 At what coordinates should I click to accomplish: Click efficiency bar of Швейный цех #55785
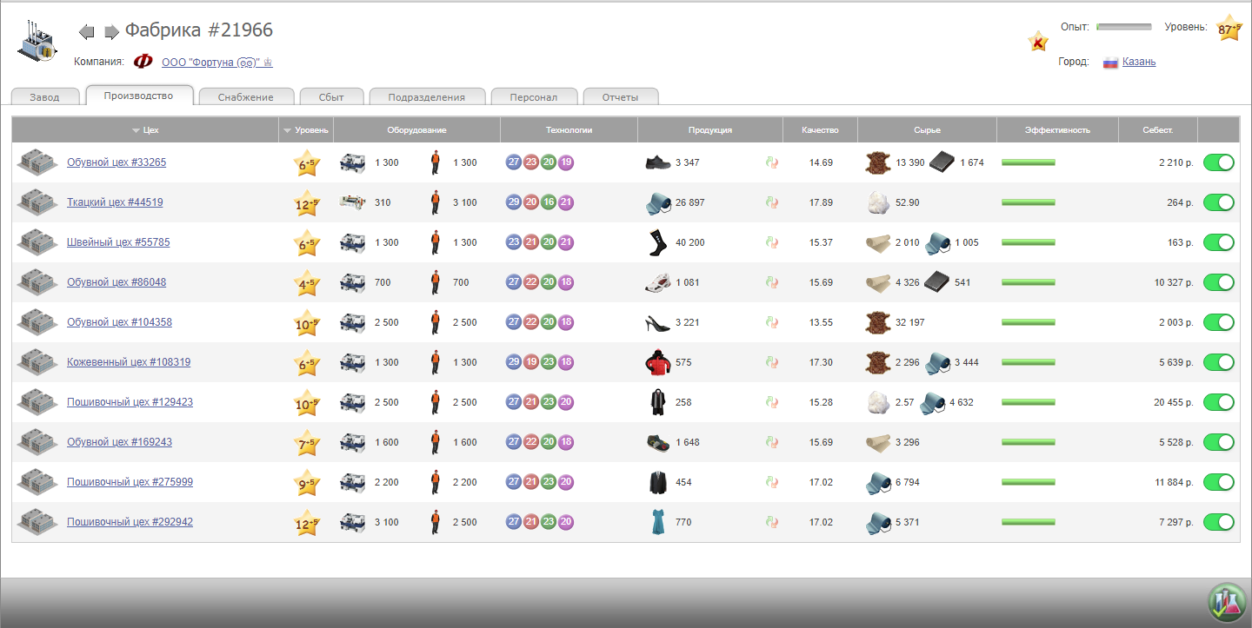(x=1028, y=242)
